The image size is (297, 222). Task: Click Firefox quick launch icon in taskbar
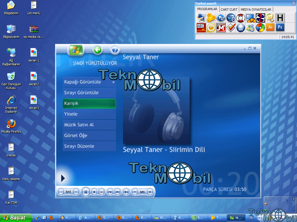point(51,218)
